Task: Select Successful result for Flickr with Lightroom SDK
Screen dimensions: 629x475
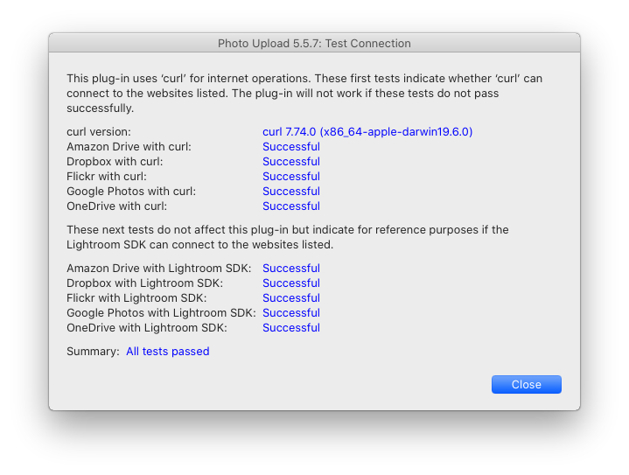Action: point(291,298)
